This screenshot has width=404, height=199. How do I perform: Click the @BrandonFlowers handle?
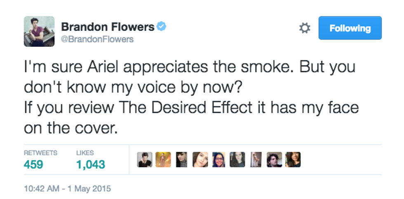coord(97,39)
